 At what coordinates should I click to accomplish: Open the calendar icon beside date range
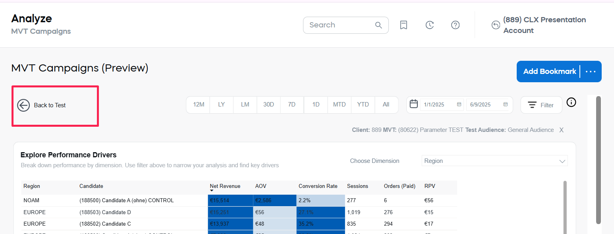(414, 104)
